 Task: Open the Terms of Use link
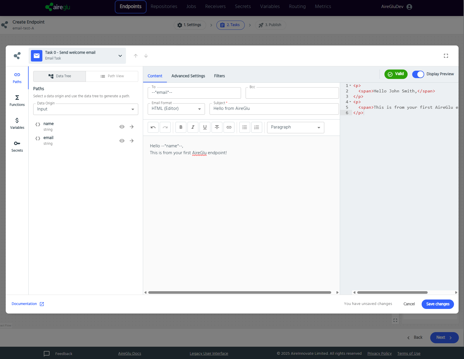tap(409, 354)
